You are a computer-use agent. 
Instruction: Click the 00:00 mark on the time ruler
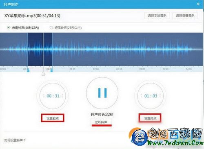(x=3, y=69)
